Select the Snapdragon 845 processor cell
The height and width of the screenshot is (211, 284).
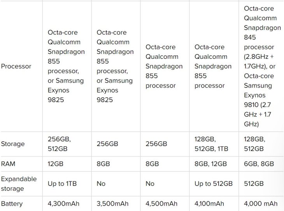point(261,66)
